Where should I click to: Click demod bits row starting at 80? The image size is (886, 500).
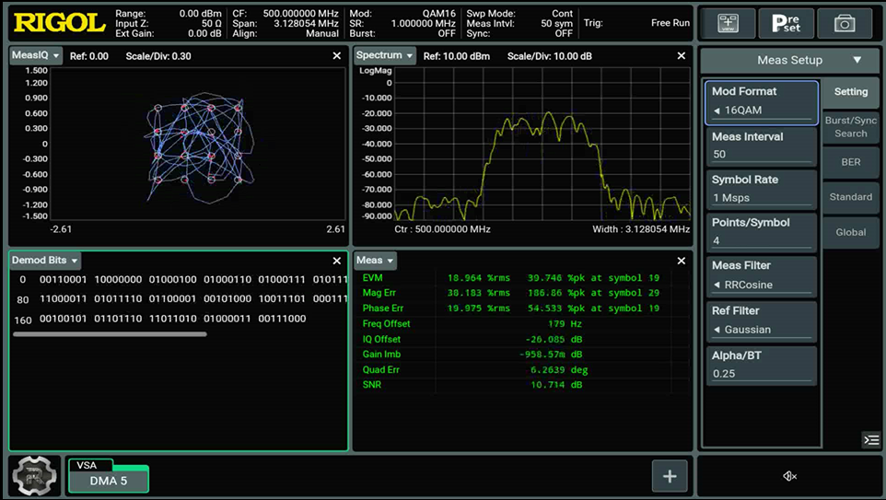pyautogui.click(x=181, y=299)
